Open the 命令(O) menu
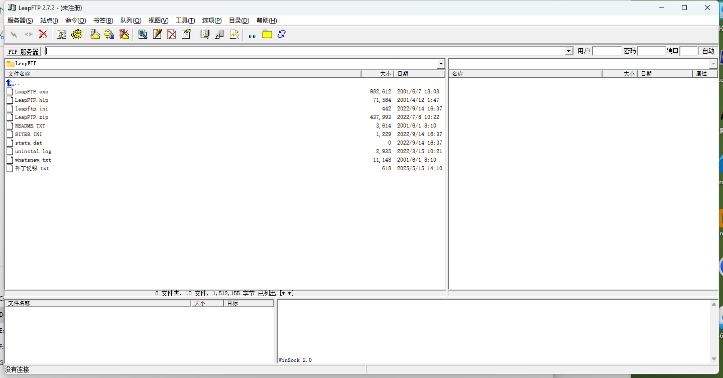This screenshot has width=723, height=378. click(76, 21)
